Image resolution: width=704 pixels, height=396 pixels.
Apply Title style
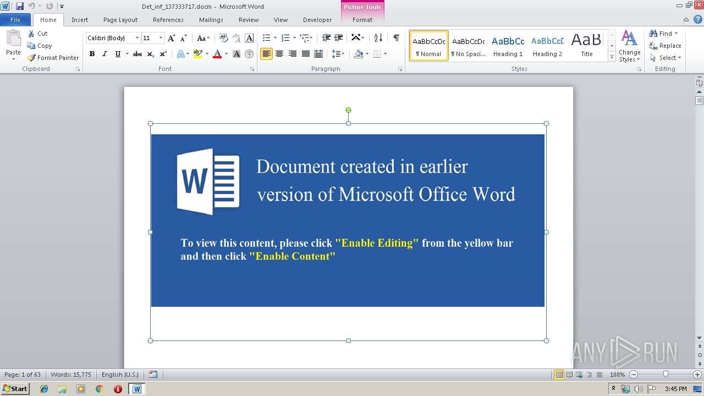(x=587, y=46)
